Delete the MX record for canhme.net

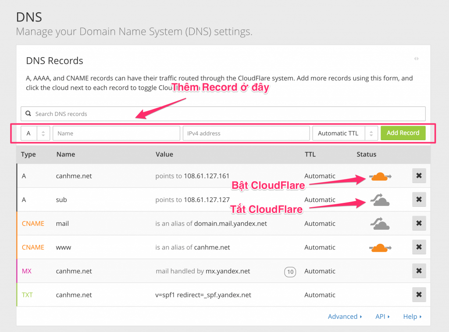[419, 271]
